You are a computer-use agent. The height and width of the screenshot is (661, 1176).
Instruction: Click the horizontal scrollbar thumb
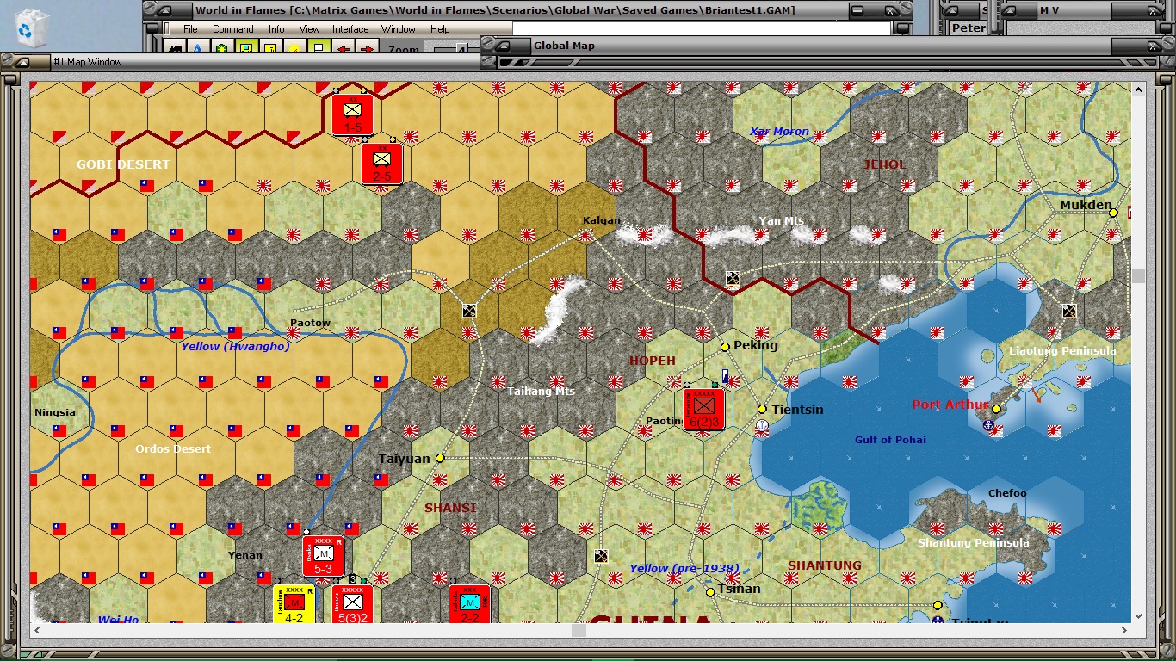[579, 631]
